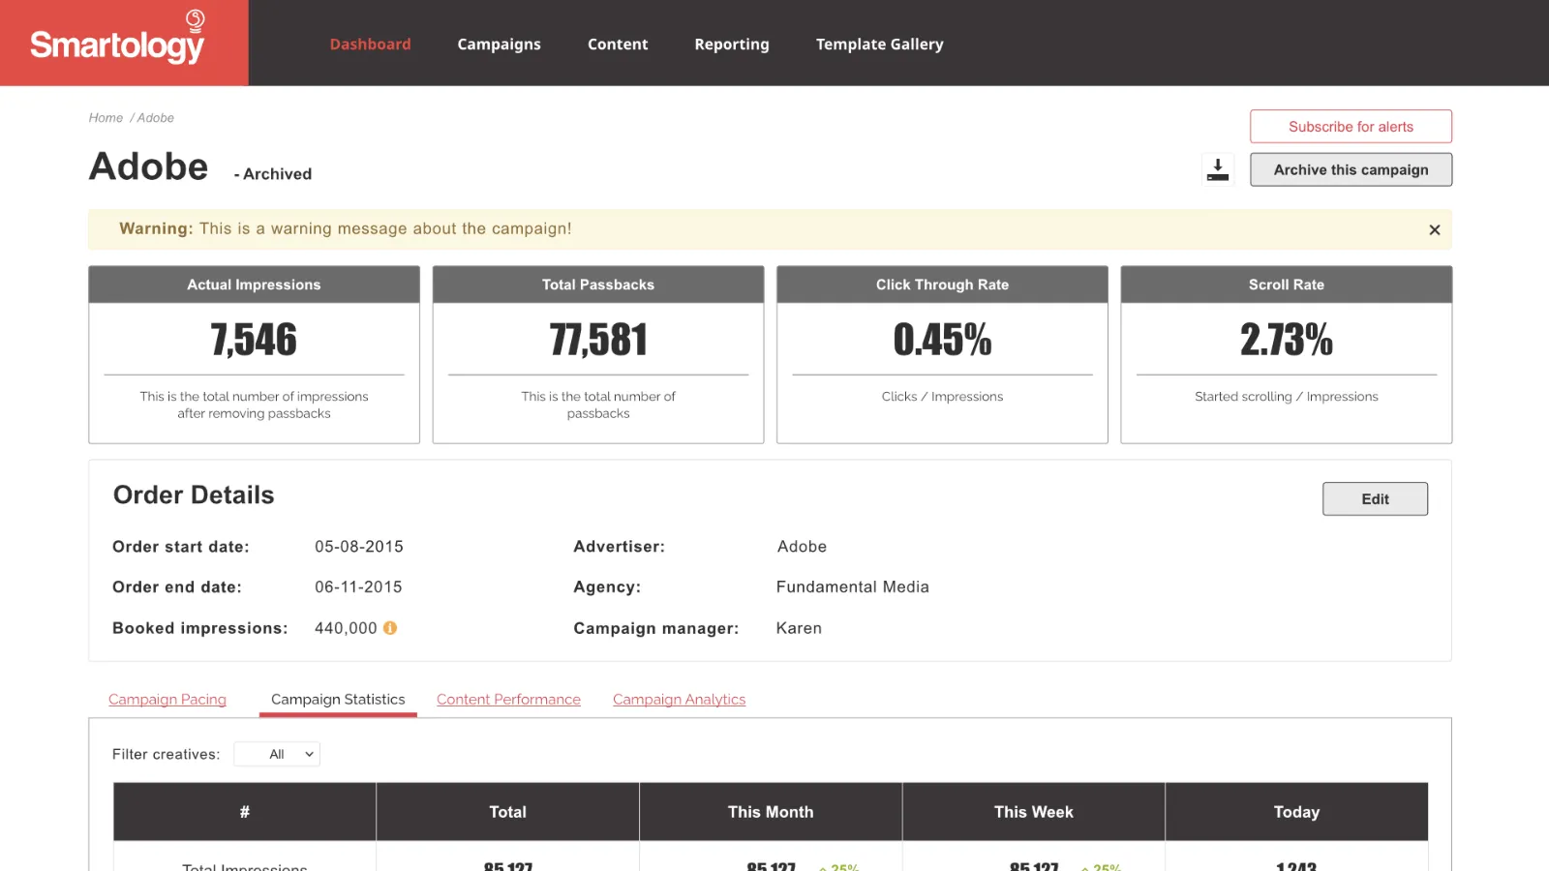Go to the Campaigns section
Viewport: 1549px width, 871px height.
(x=499, y=44)
